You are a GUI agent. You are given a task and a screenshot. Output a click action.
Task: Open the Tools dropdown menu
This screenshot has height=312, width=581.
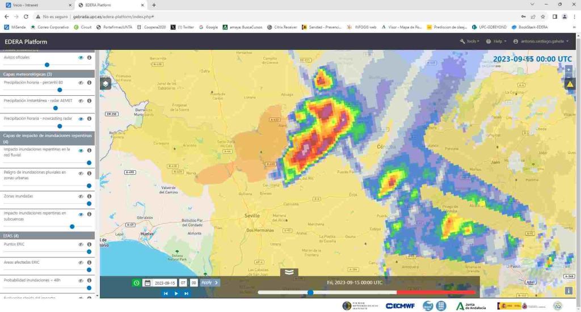(470, 41)
